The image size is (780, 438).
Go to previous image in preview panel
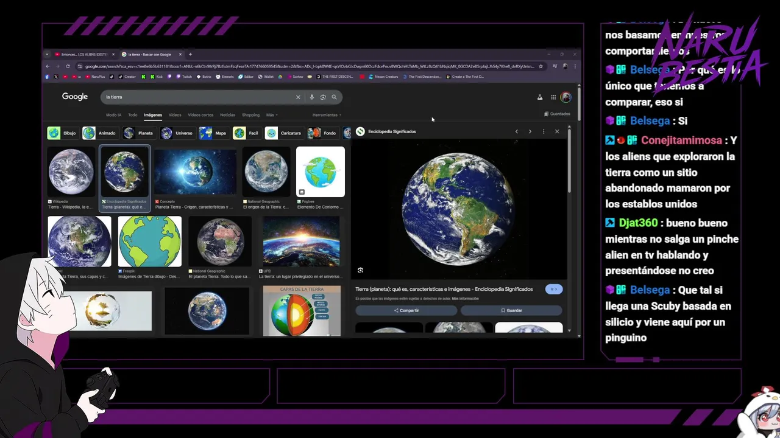point(517,131)
